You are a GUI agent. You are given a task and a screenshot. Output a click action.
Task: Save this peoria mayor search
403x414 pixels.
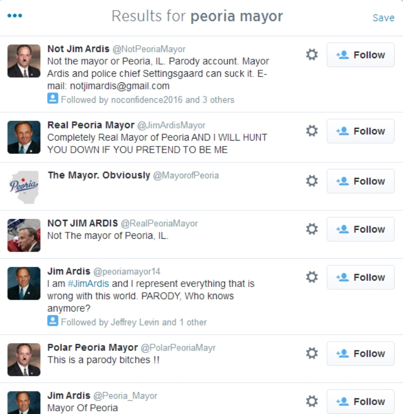383,18
